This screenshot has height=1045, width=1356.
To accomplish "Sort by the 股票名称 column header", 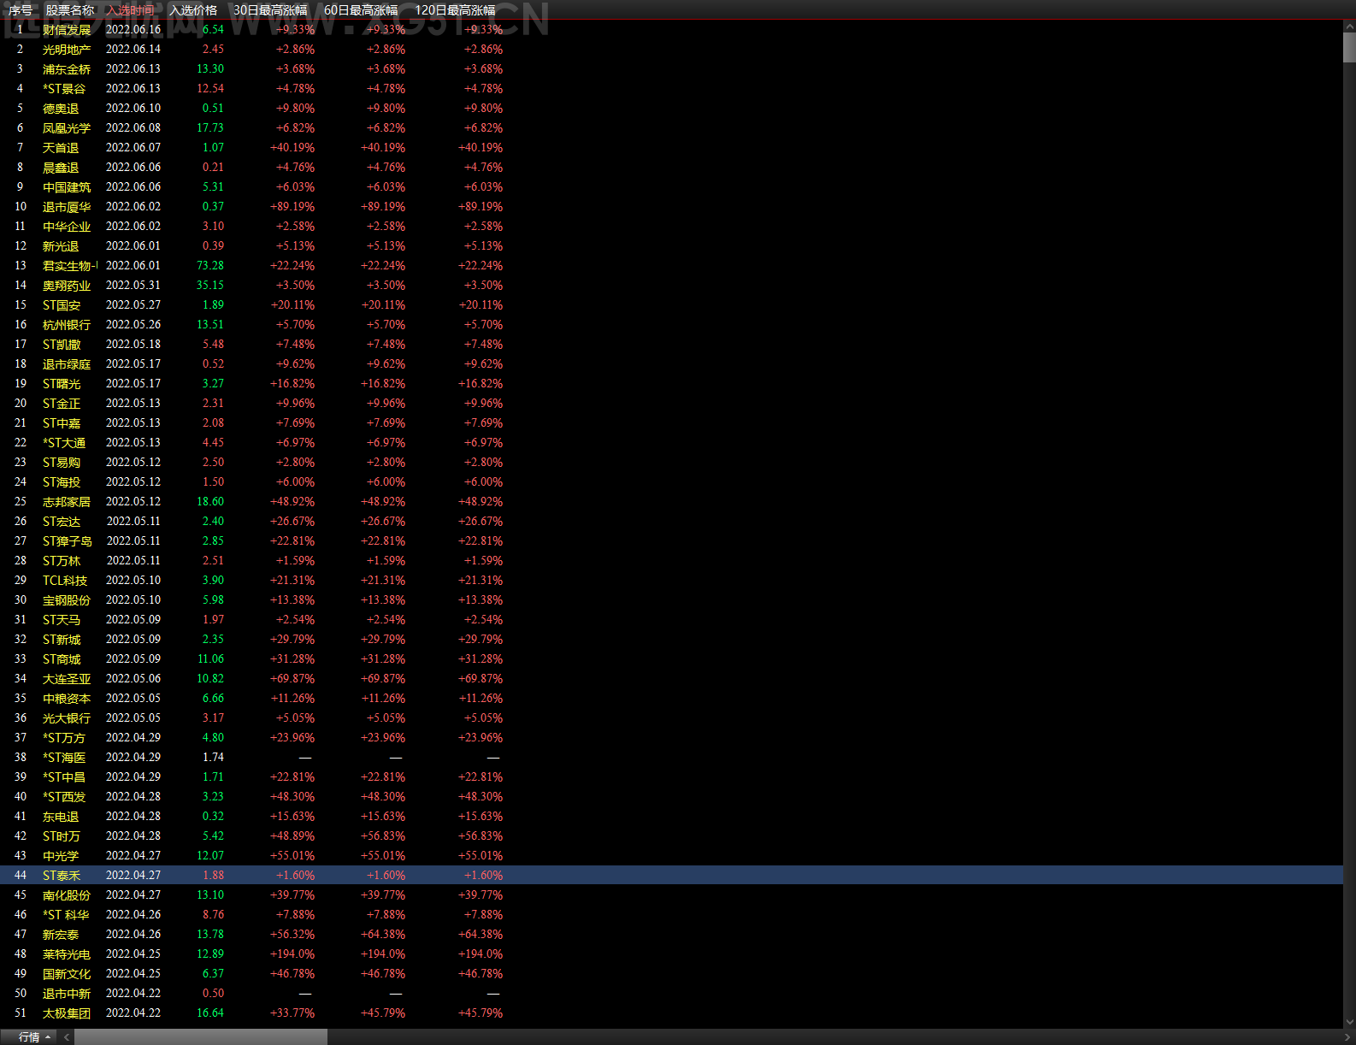I will click(70, 10).
